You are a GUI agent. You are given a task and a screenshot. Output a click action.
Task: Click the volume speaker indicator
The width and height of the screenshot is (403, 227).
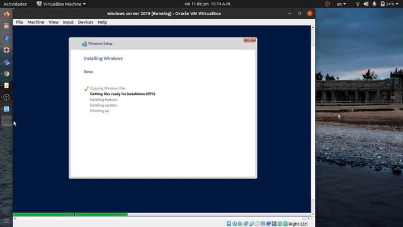tap(366, 4)
